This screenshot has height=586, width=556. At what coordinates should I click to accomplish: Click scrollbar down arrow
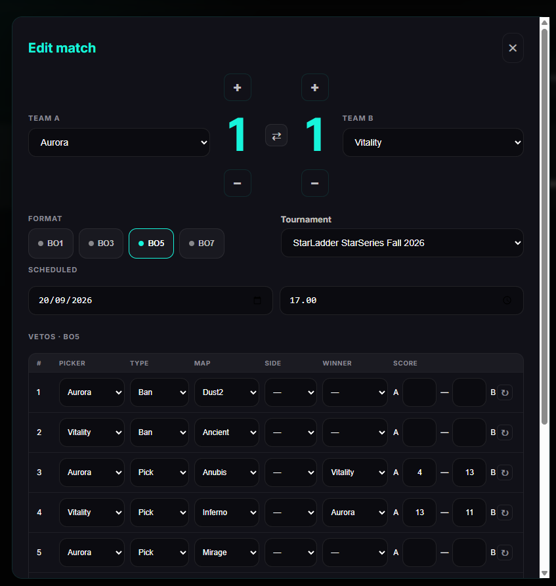pos(544,574)
